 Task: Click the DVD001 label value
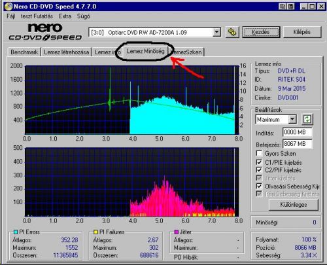[288, 97]
